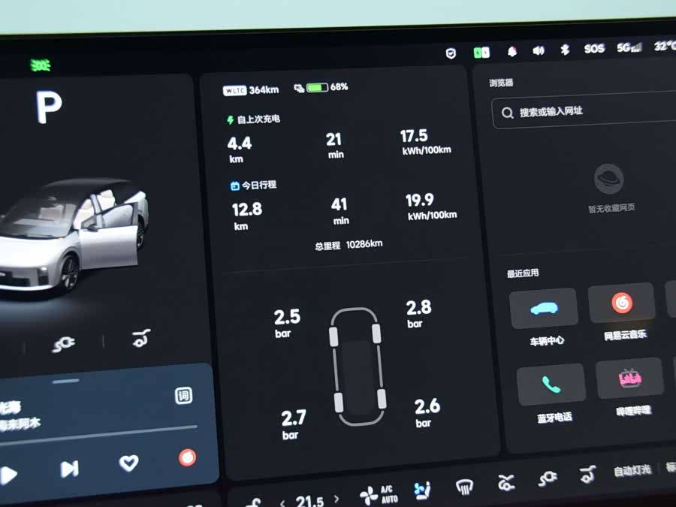Image resolution: width=676 pixels, height=507 pixels.
Task: Decrease temperature with the left chevron
Action: (x=282, y=502)
